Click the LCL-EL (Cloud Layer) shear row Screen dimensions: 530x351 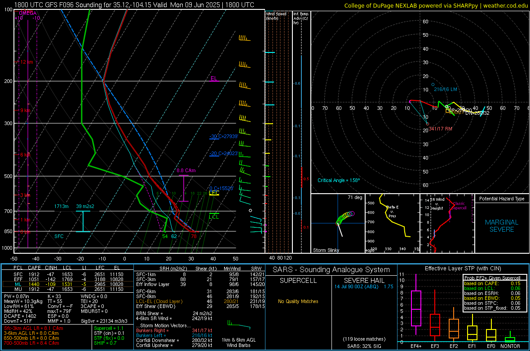(x=200, y=301)
